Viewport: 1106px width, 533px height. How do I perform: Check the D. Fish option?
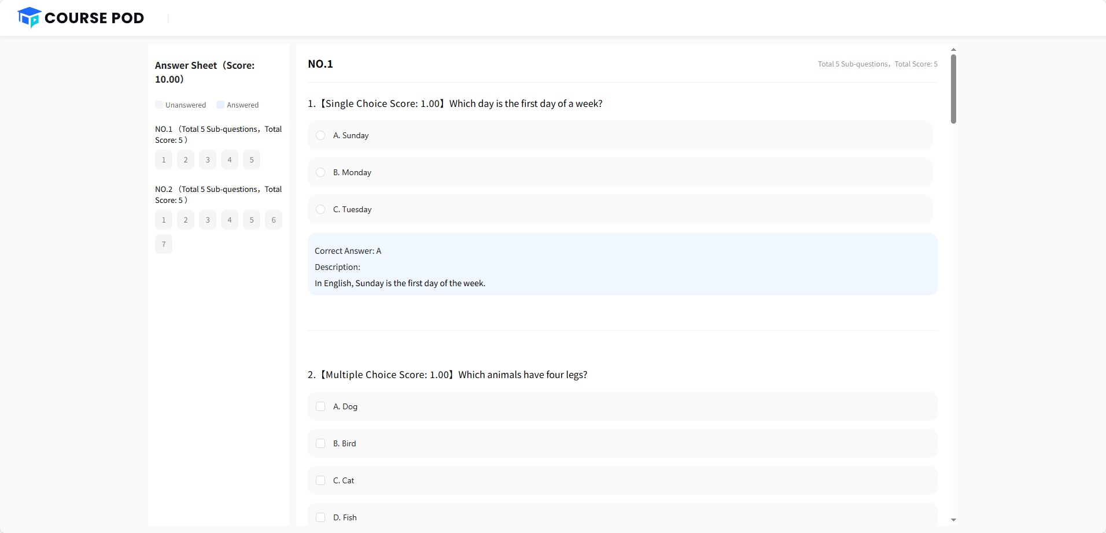coord(320,517)
